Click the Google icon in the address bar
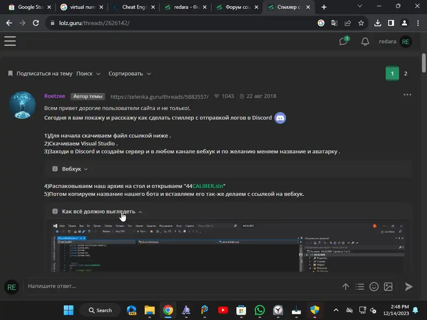 pos(321,23)
